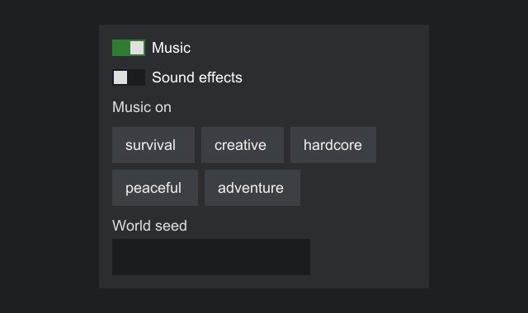This screenshot has height=313, width=528.
Task: Click the word "seed" in World seed label
Action: tap(171, 226)
